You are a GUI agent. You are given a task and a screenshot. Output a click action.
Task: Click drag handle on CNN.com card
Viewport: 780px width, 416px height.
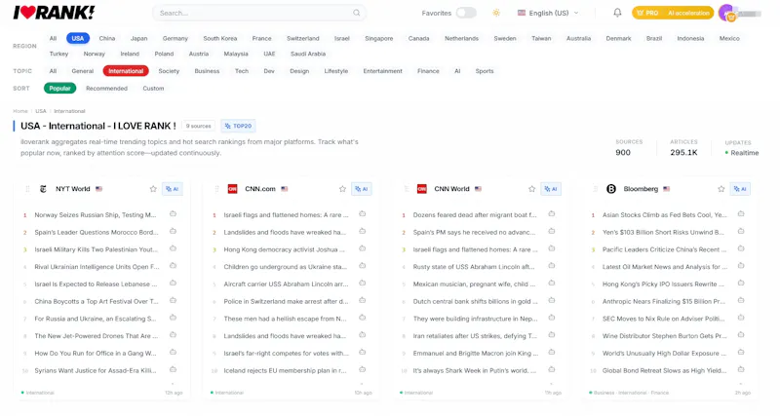tap(216, 189)
